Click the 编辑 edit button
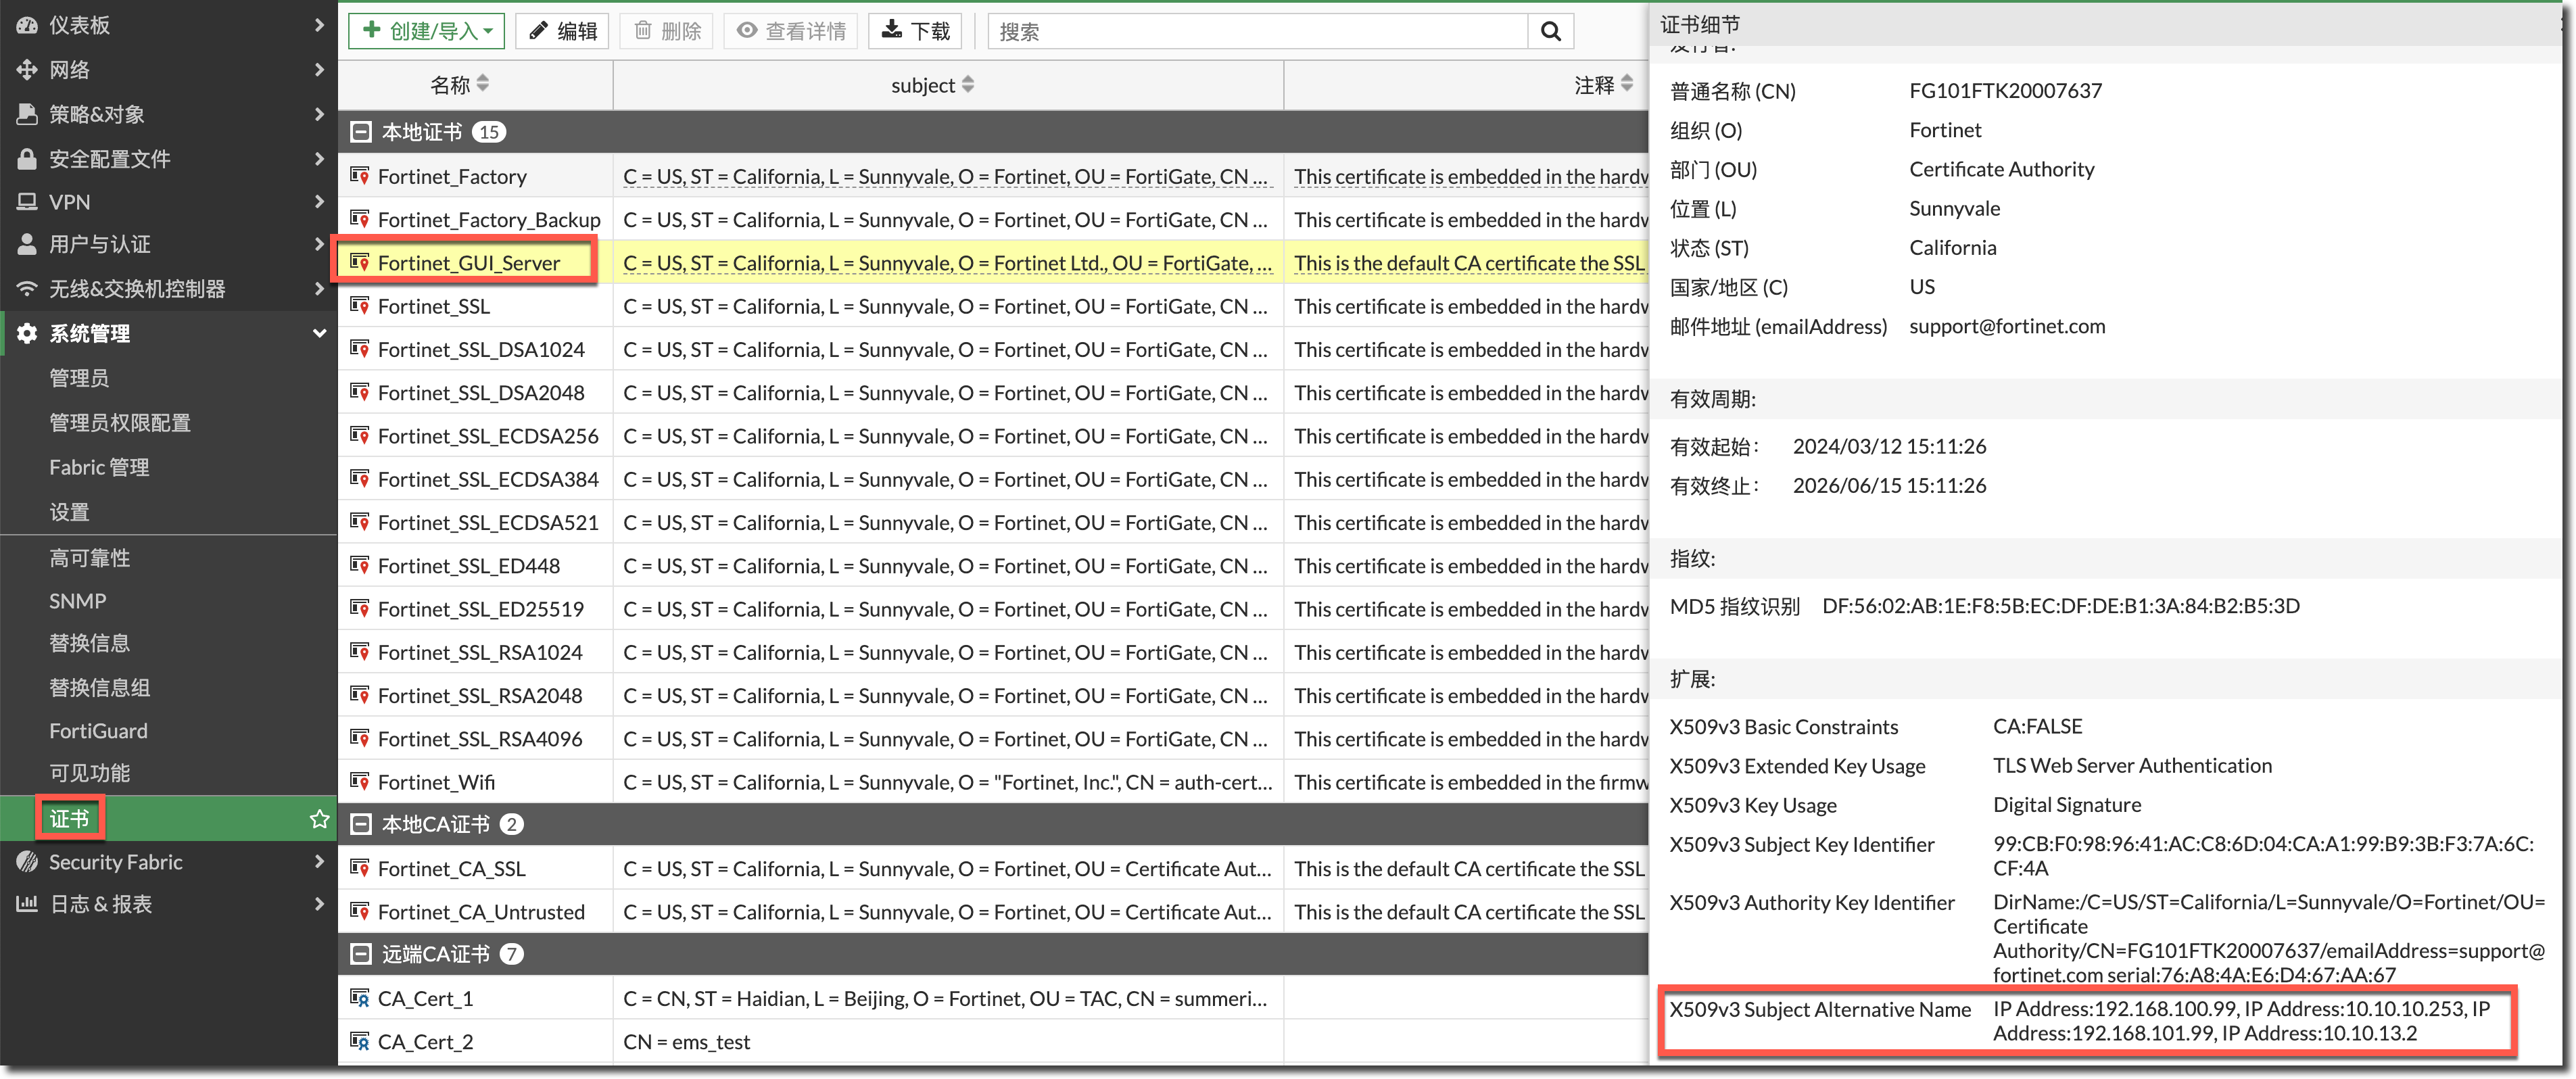2576x1079 pixels. (x=563, y=31)
